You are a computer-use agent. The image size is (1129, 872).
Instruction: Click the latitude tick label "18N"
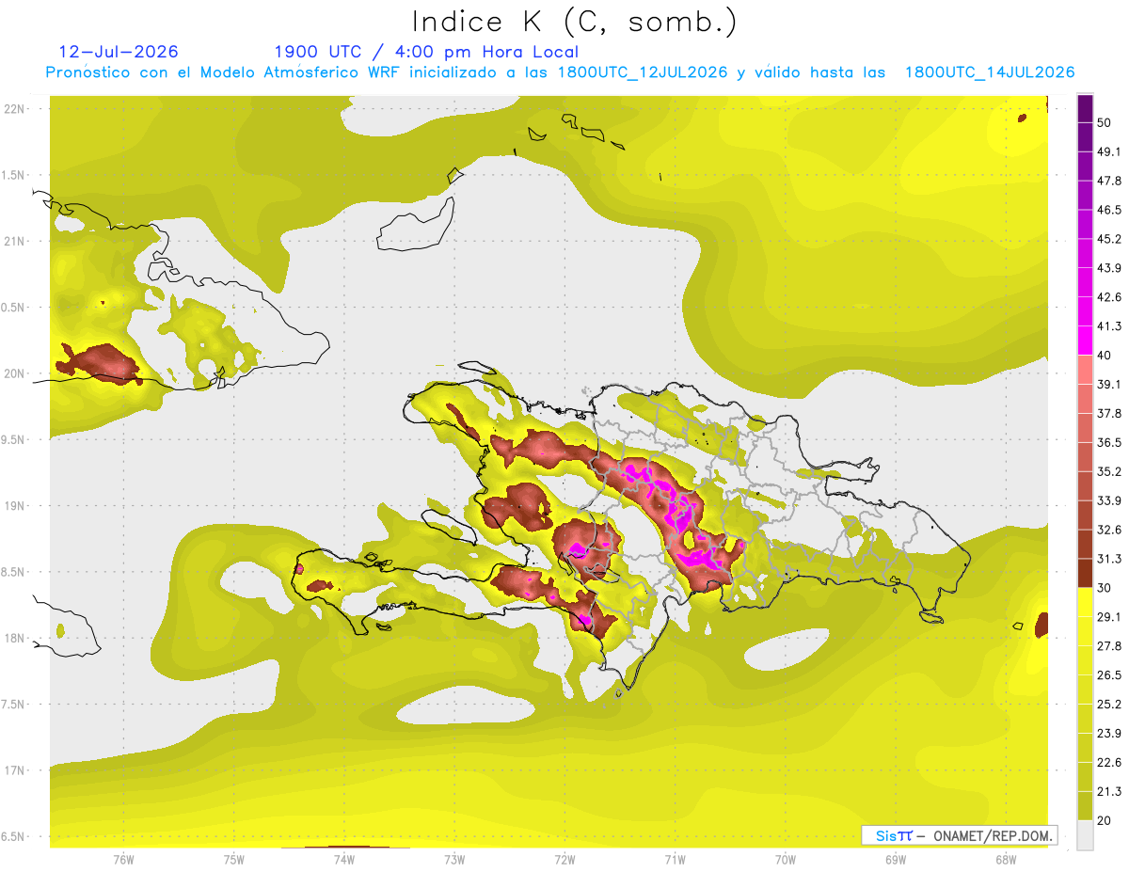(x=15, y=639)
